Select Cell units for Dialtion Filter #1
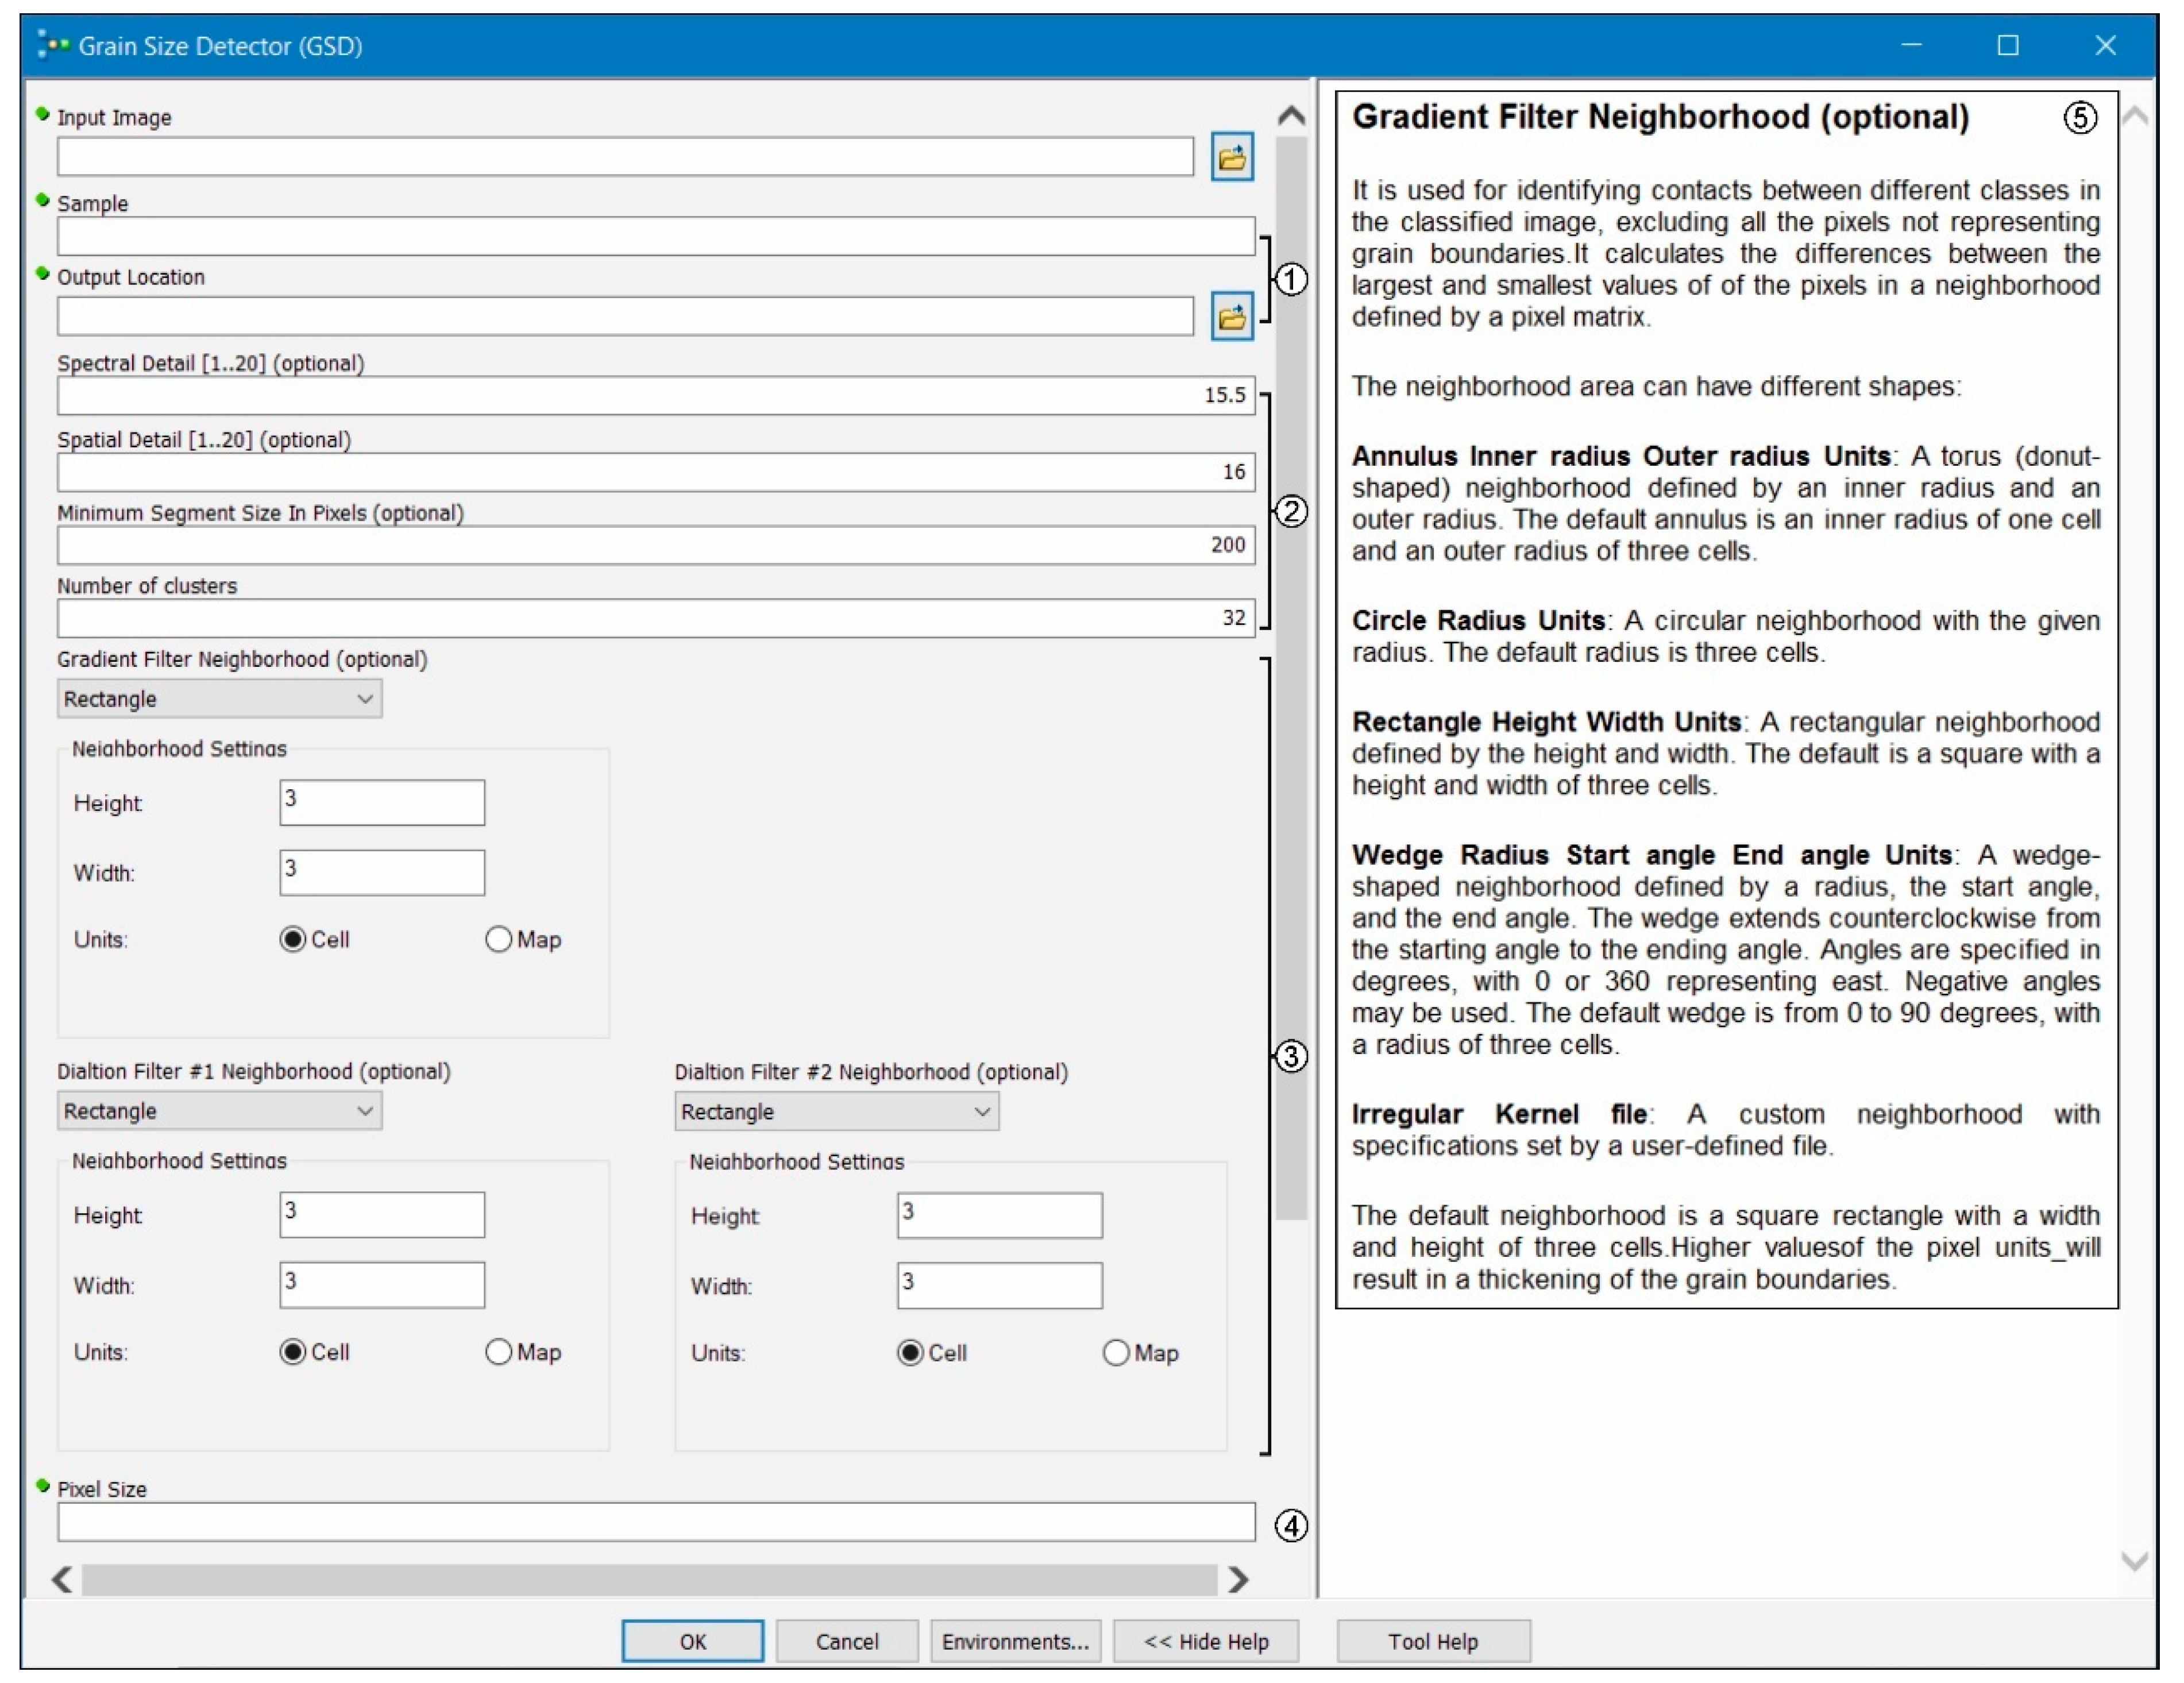The height and width of the screenshot is (1683, 2184). (x=292, y=1352)
